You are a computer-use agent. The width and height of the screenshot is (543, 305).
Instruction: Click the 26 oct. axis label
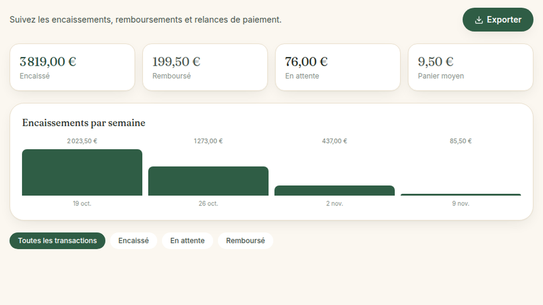click(x=208, y=204)
